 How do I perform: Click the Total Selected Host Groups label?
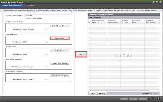click(22, 67)
